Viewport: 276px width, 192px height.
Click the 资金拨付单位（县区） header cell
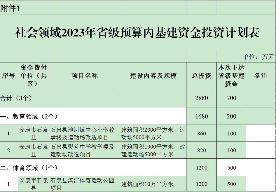[x=34, y=75]
